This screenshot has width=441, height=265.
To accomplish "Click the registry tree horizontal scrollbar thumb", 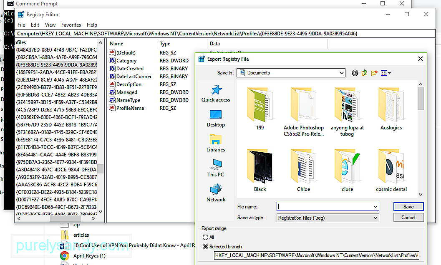I will 66,219.
